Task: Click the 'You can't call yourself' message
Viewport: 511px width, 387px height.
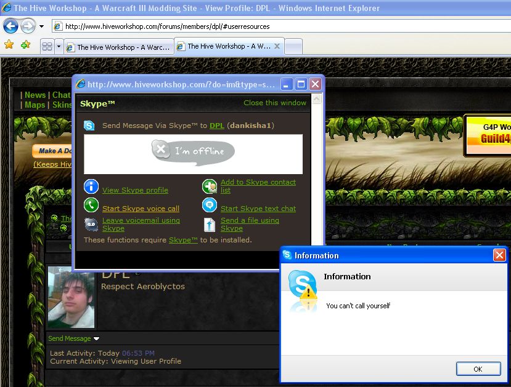Action: tap(358, 306)
